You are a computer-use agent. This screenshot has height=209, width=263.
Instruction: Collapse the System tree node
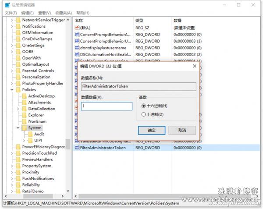tap(18, 128)
